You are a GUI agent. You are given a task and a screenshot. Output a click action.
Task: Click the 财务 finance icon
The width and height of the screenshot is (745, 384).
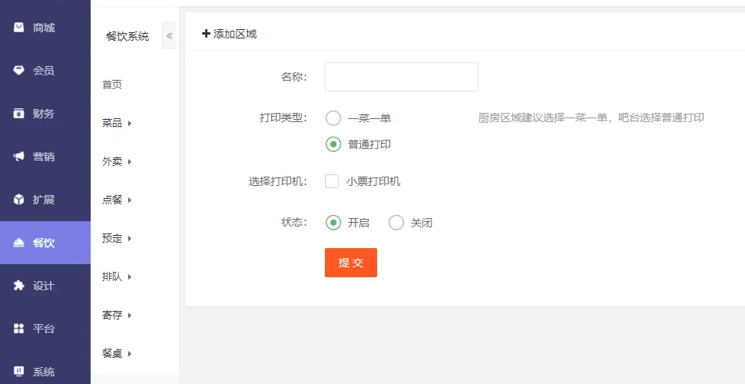point(18,114)
